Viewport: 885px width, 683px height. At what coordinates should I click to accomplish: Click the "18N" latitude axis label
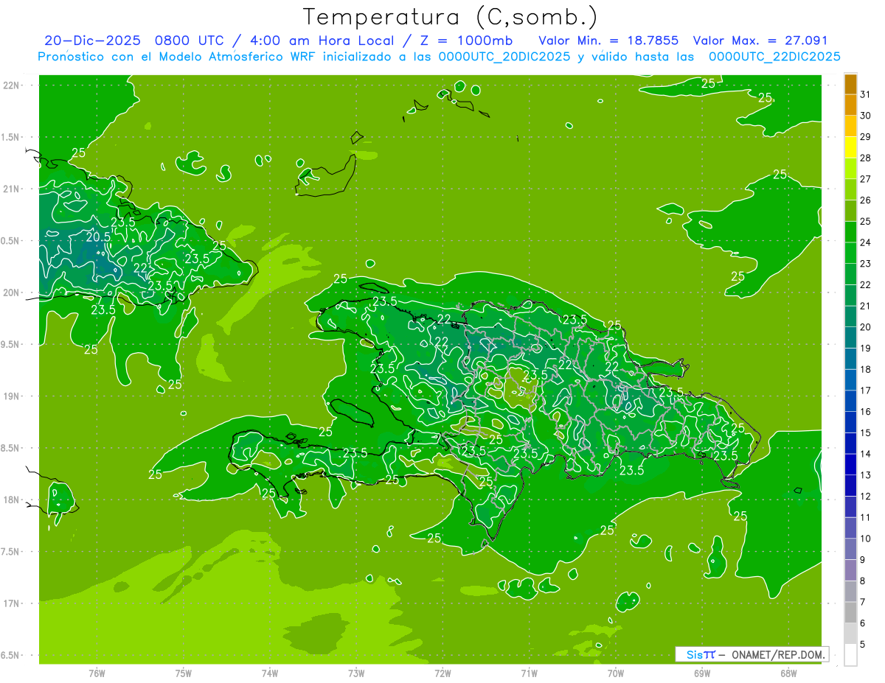pos(11,500)
